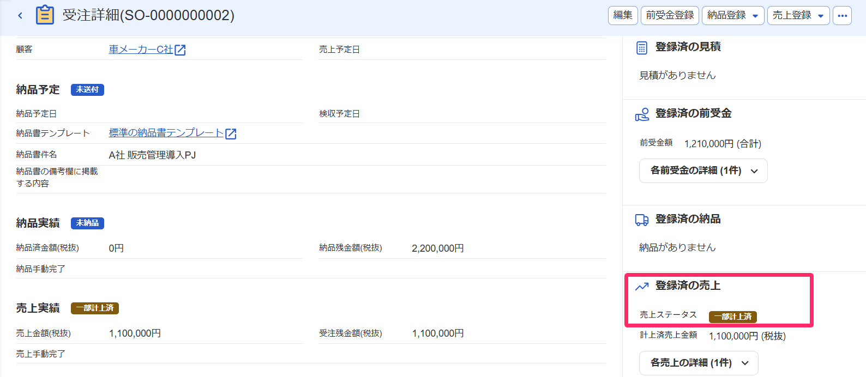The width and height of the screenshot is (866, 377).
Task: Open external link icon next to 標準の納品書テンプレート
Action: point(231,133)
